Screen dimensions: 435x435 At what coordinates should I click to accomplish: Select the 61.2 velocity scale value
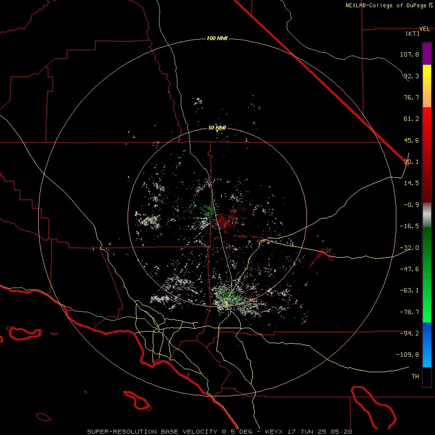(411, 119)
